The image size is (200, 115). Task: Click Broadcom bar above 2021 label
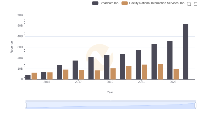pos(138,65)
